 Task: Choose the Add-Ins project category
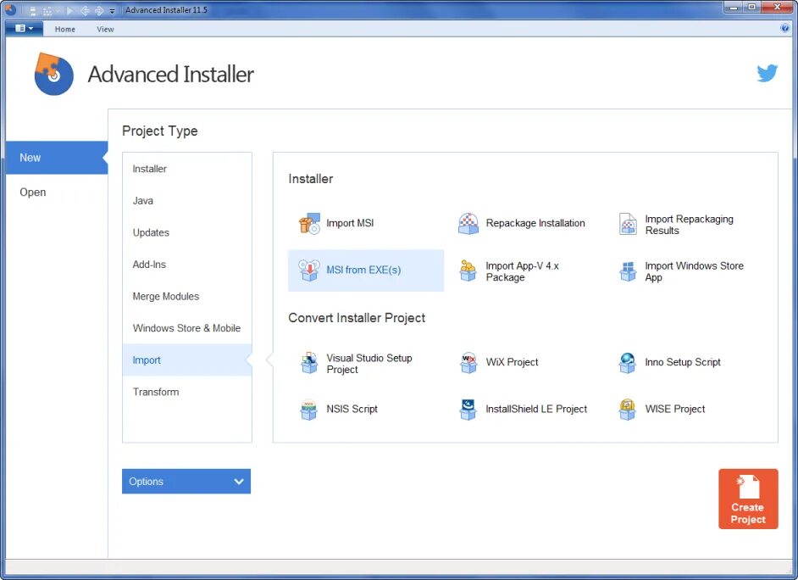click(186, 265)
